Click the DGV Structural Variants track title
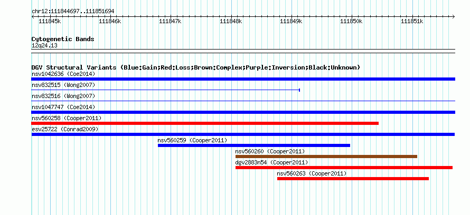This screenshot has height=215, width=470. [196, 67]
